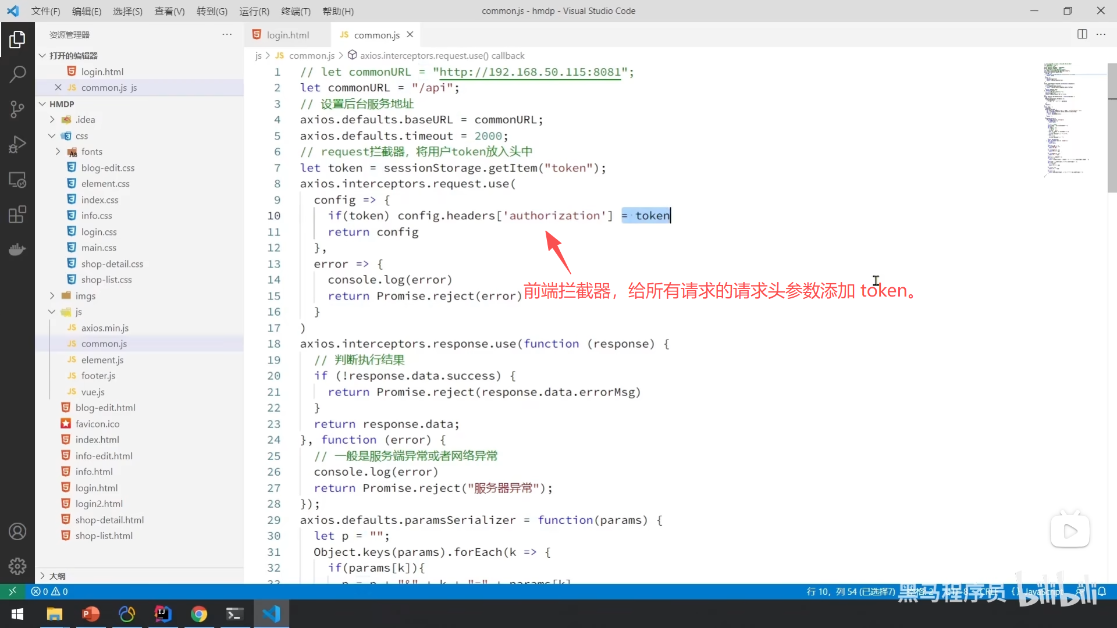Click errors and warnings status indicator

click(49, 591)
